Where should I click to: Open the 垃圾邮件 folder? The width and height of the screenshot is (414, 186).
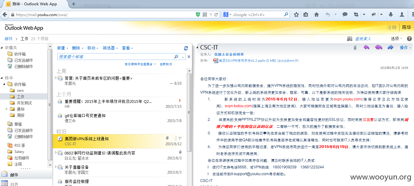[x=22, y=158]
